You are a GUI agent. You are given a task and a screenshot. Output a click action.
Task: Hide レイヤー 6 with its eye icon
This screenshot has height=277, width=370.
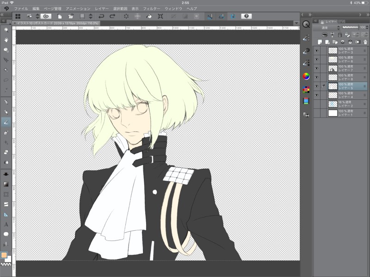point(317,60)
